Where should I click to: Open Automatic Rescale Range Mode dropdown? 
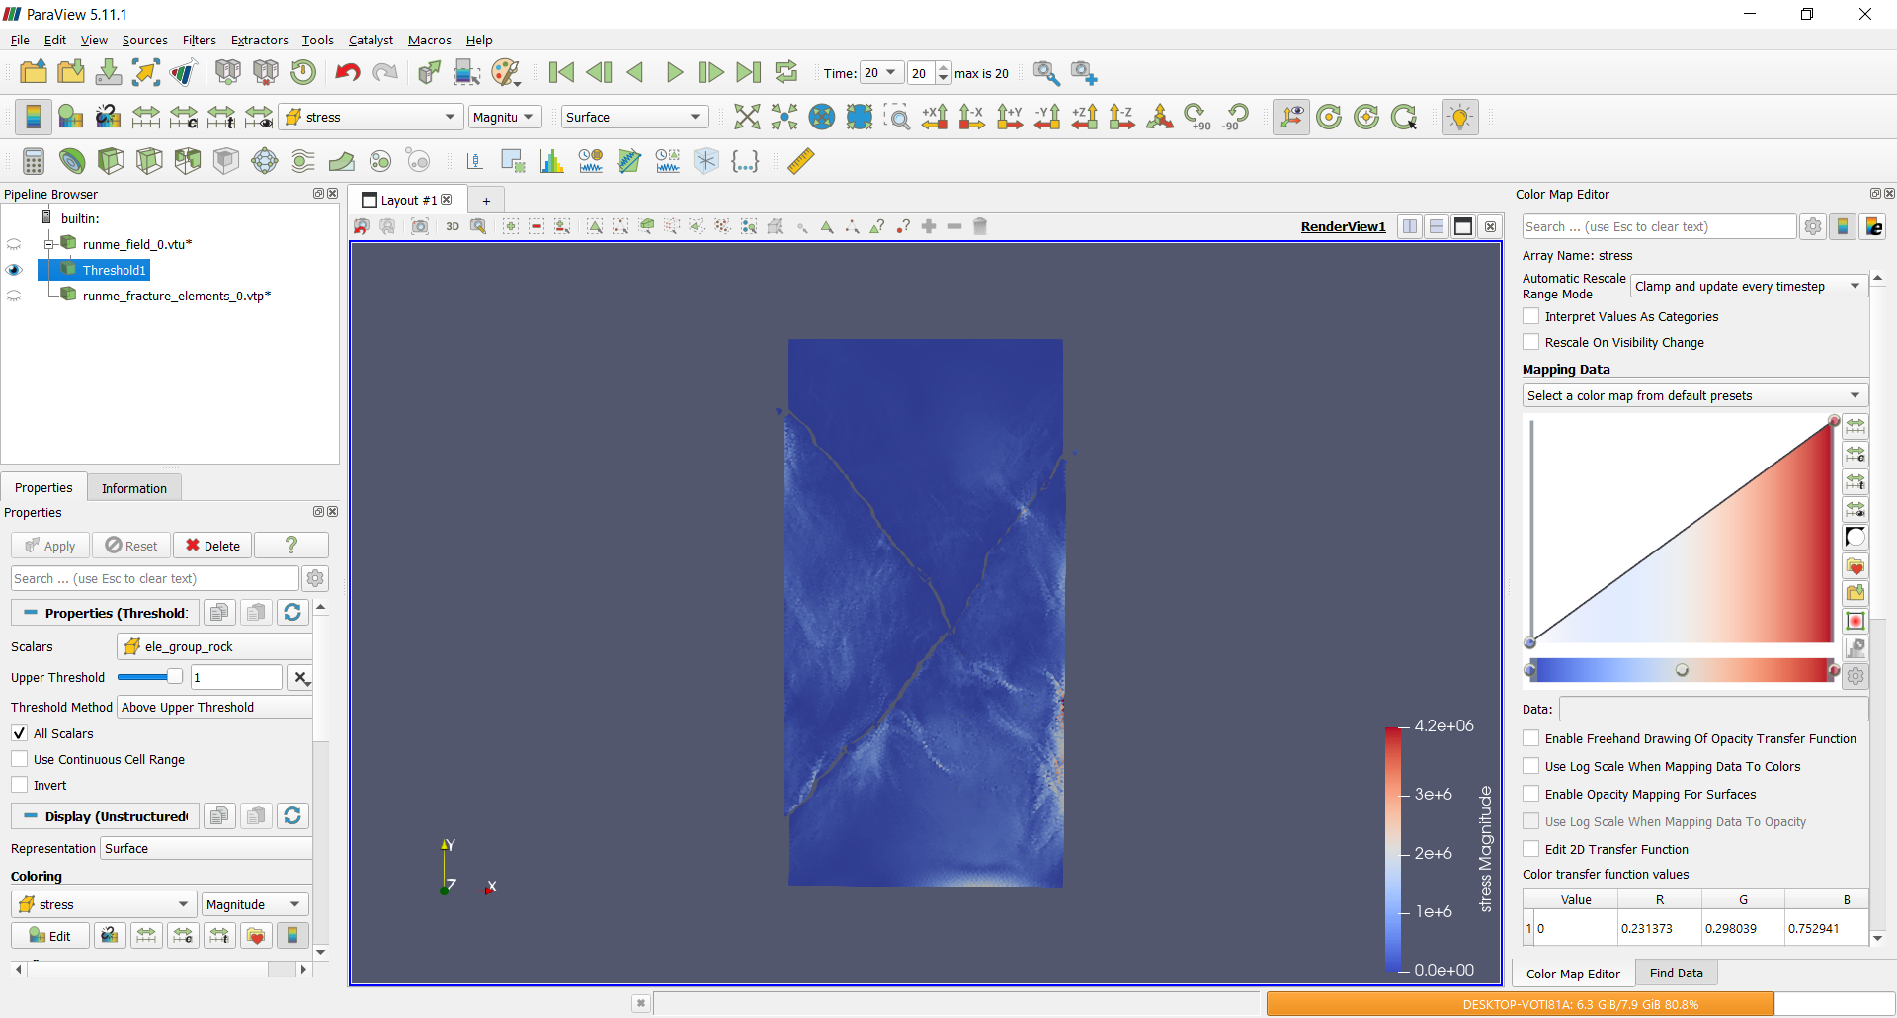[x=1748, y=286]
